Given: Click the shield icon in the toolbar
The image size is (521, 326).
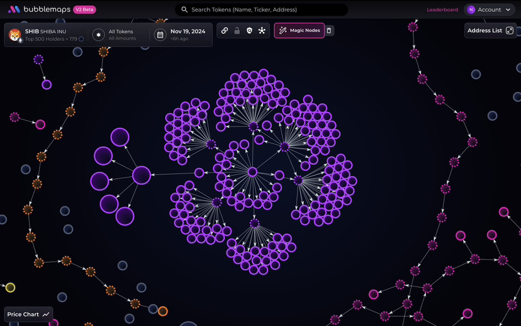Looking at the screenshot, I should point(249,30).
